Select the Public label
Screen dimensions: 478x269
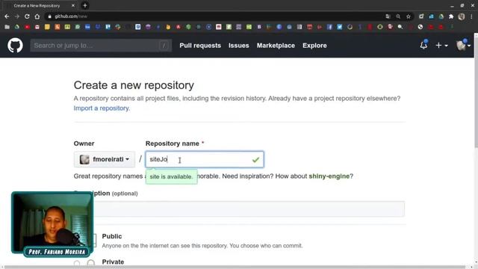click(112, 236)
